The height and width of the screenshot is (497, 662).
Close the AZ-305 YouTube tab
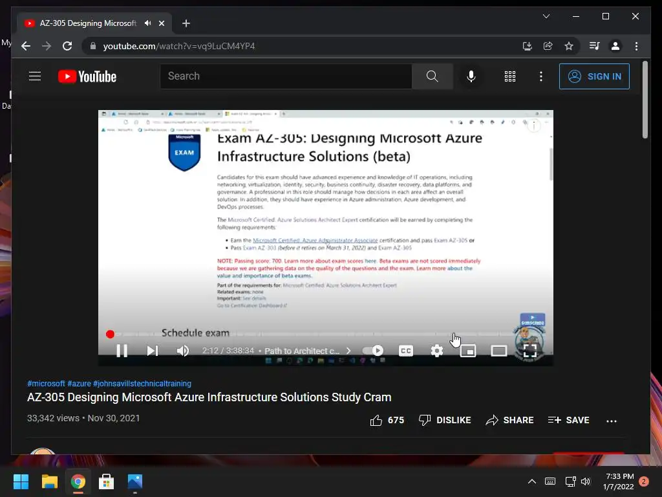click(x=161, y=23)
